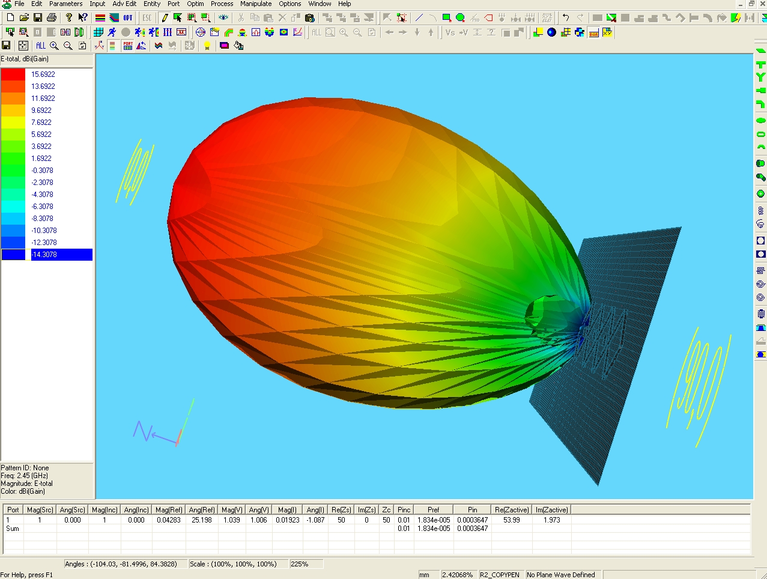Click the Open file folder icon
The height and width of the screenshot is (579, 767).
pos(24,18)
